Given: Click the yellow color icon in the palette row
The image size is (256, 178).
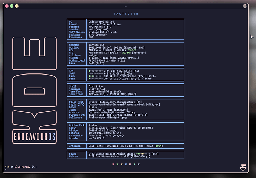Looking at the screenshot, I should 122,164.
